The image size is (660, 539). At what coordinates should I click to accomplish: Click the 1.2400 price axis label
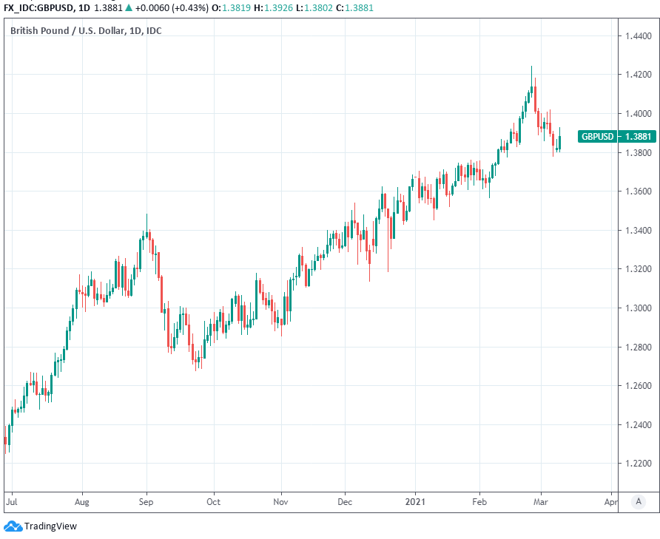(638, 424)
